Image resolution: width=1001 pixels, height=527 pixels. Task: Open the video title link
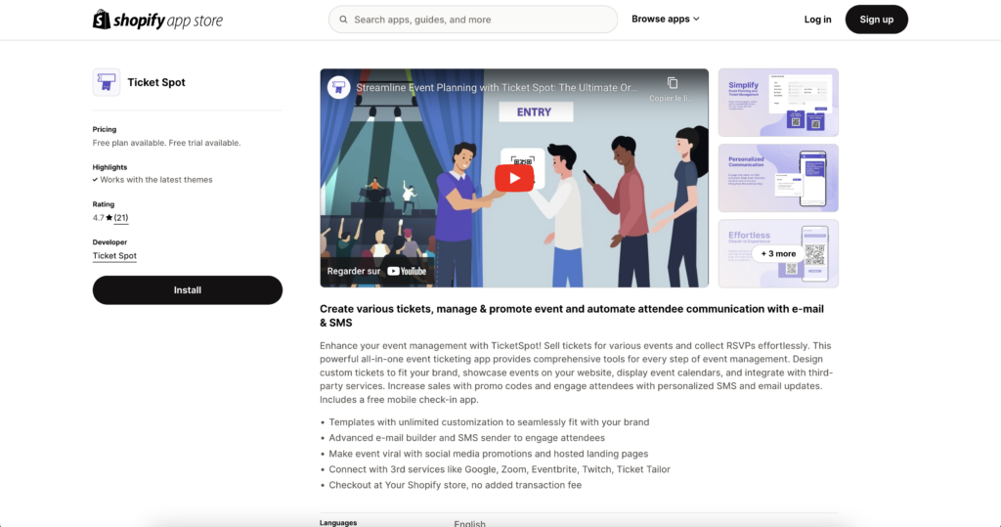pyautogui.click(x=497, y=88)
